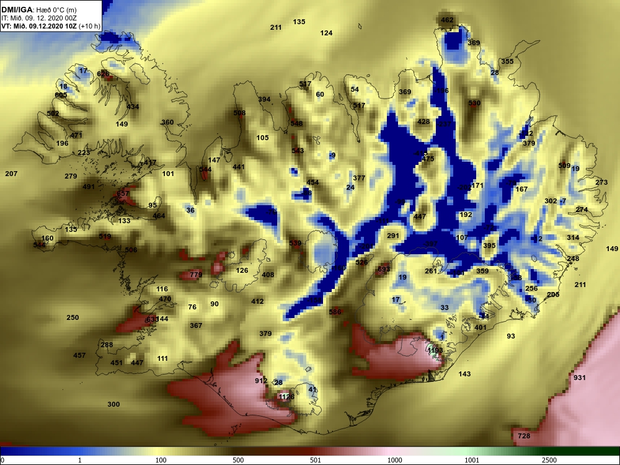The height and width of the screenshot is (465, 620).
Task: Click the map value '657'
Action: click(x=123, y=193)
